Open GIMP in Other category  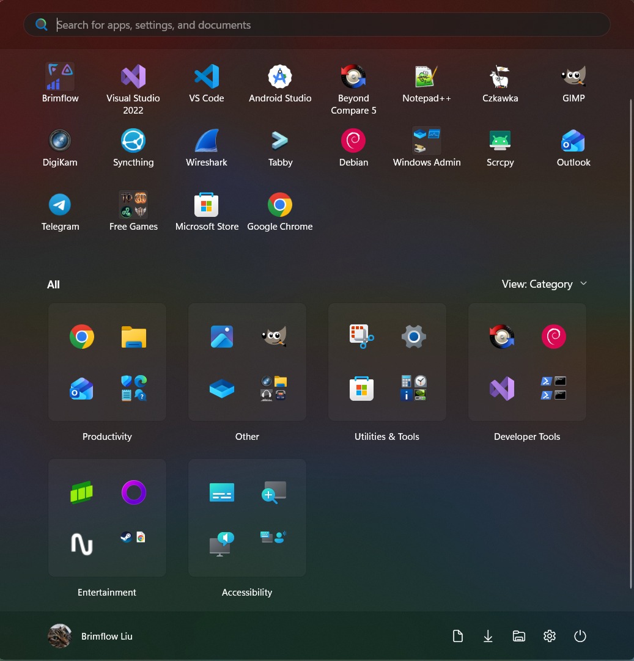(274, 337)
